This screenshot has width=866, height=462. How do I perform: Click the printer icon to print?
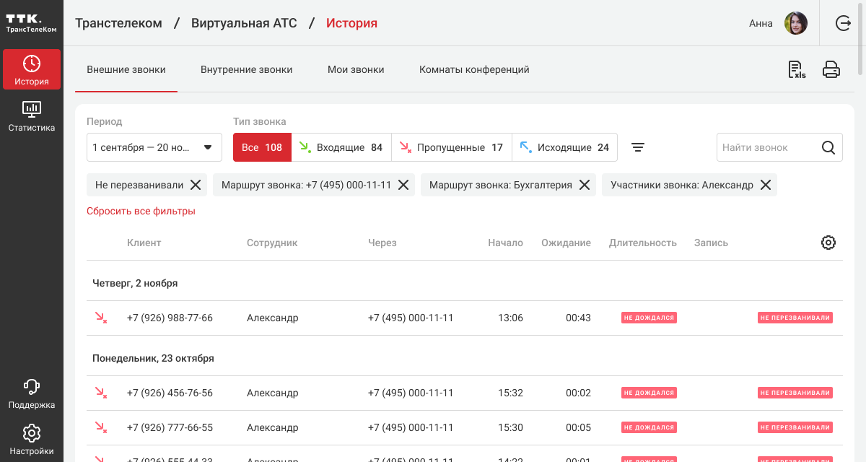pos(831,70)
